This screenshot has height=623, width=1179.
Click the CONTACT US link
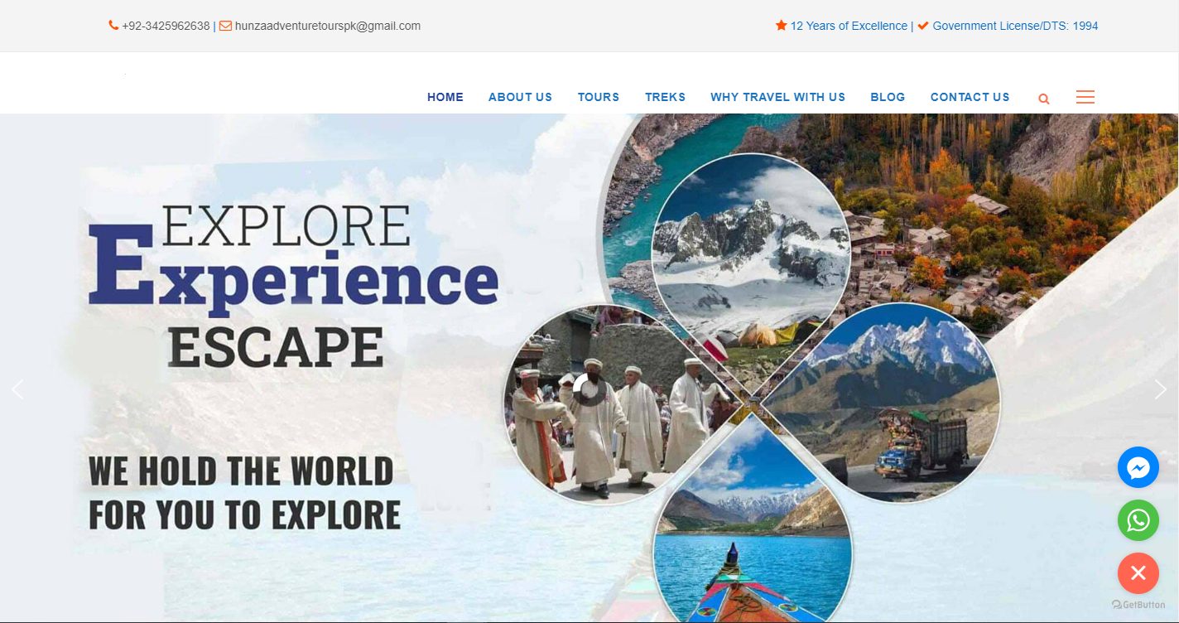click(970, 97)
